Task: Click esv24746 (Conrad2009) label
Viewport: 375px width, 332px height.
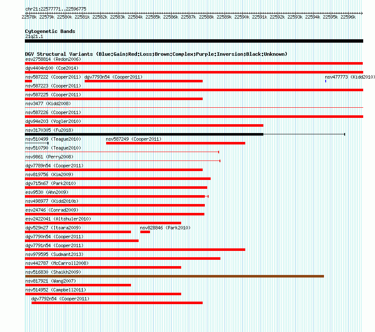Action: [52, 210]
